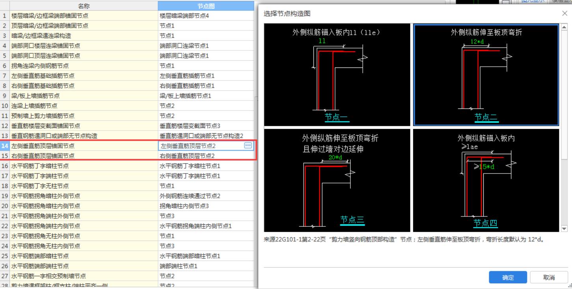
Task: Click the 名称 column header
Action: pyautogui.click(x=84, y=6)
